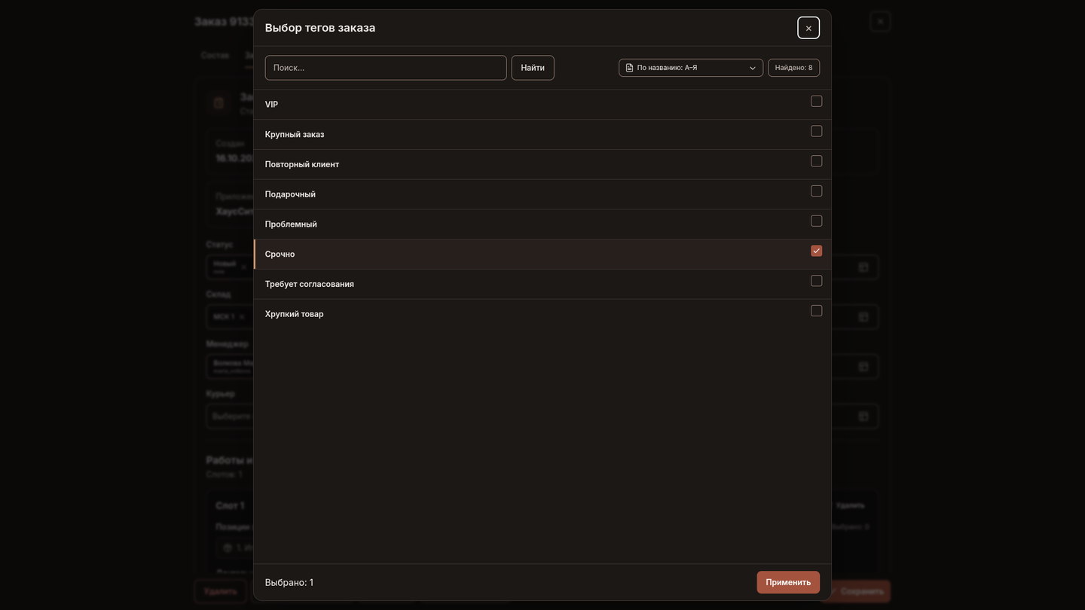Select the 'Подарочный' tag checkbox
This screenshot has height=610, width=1085.
(x=816, y=191)
